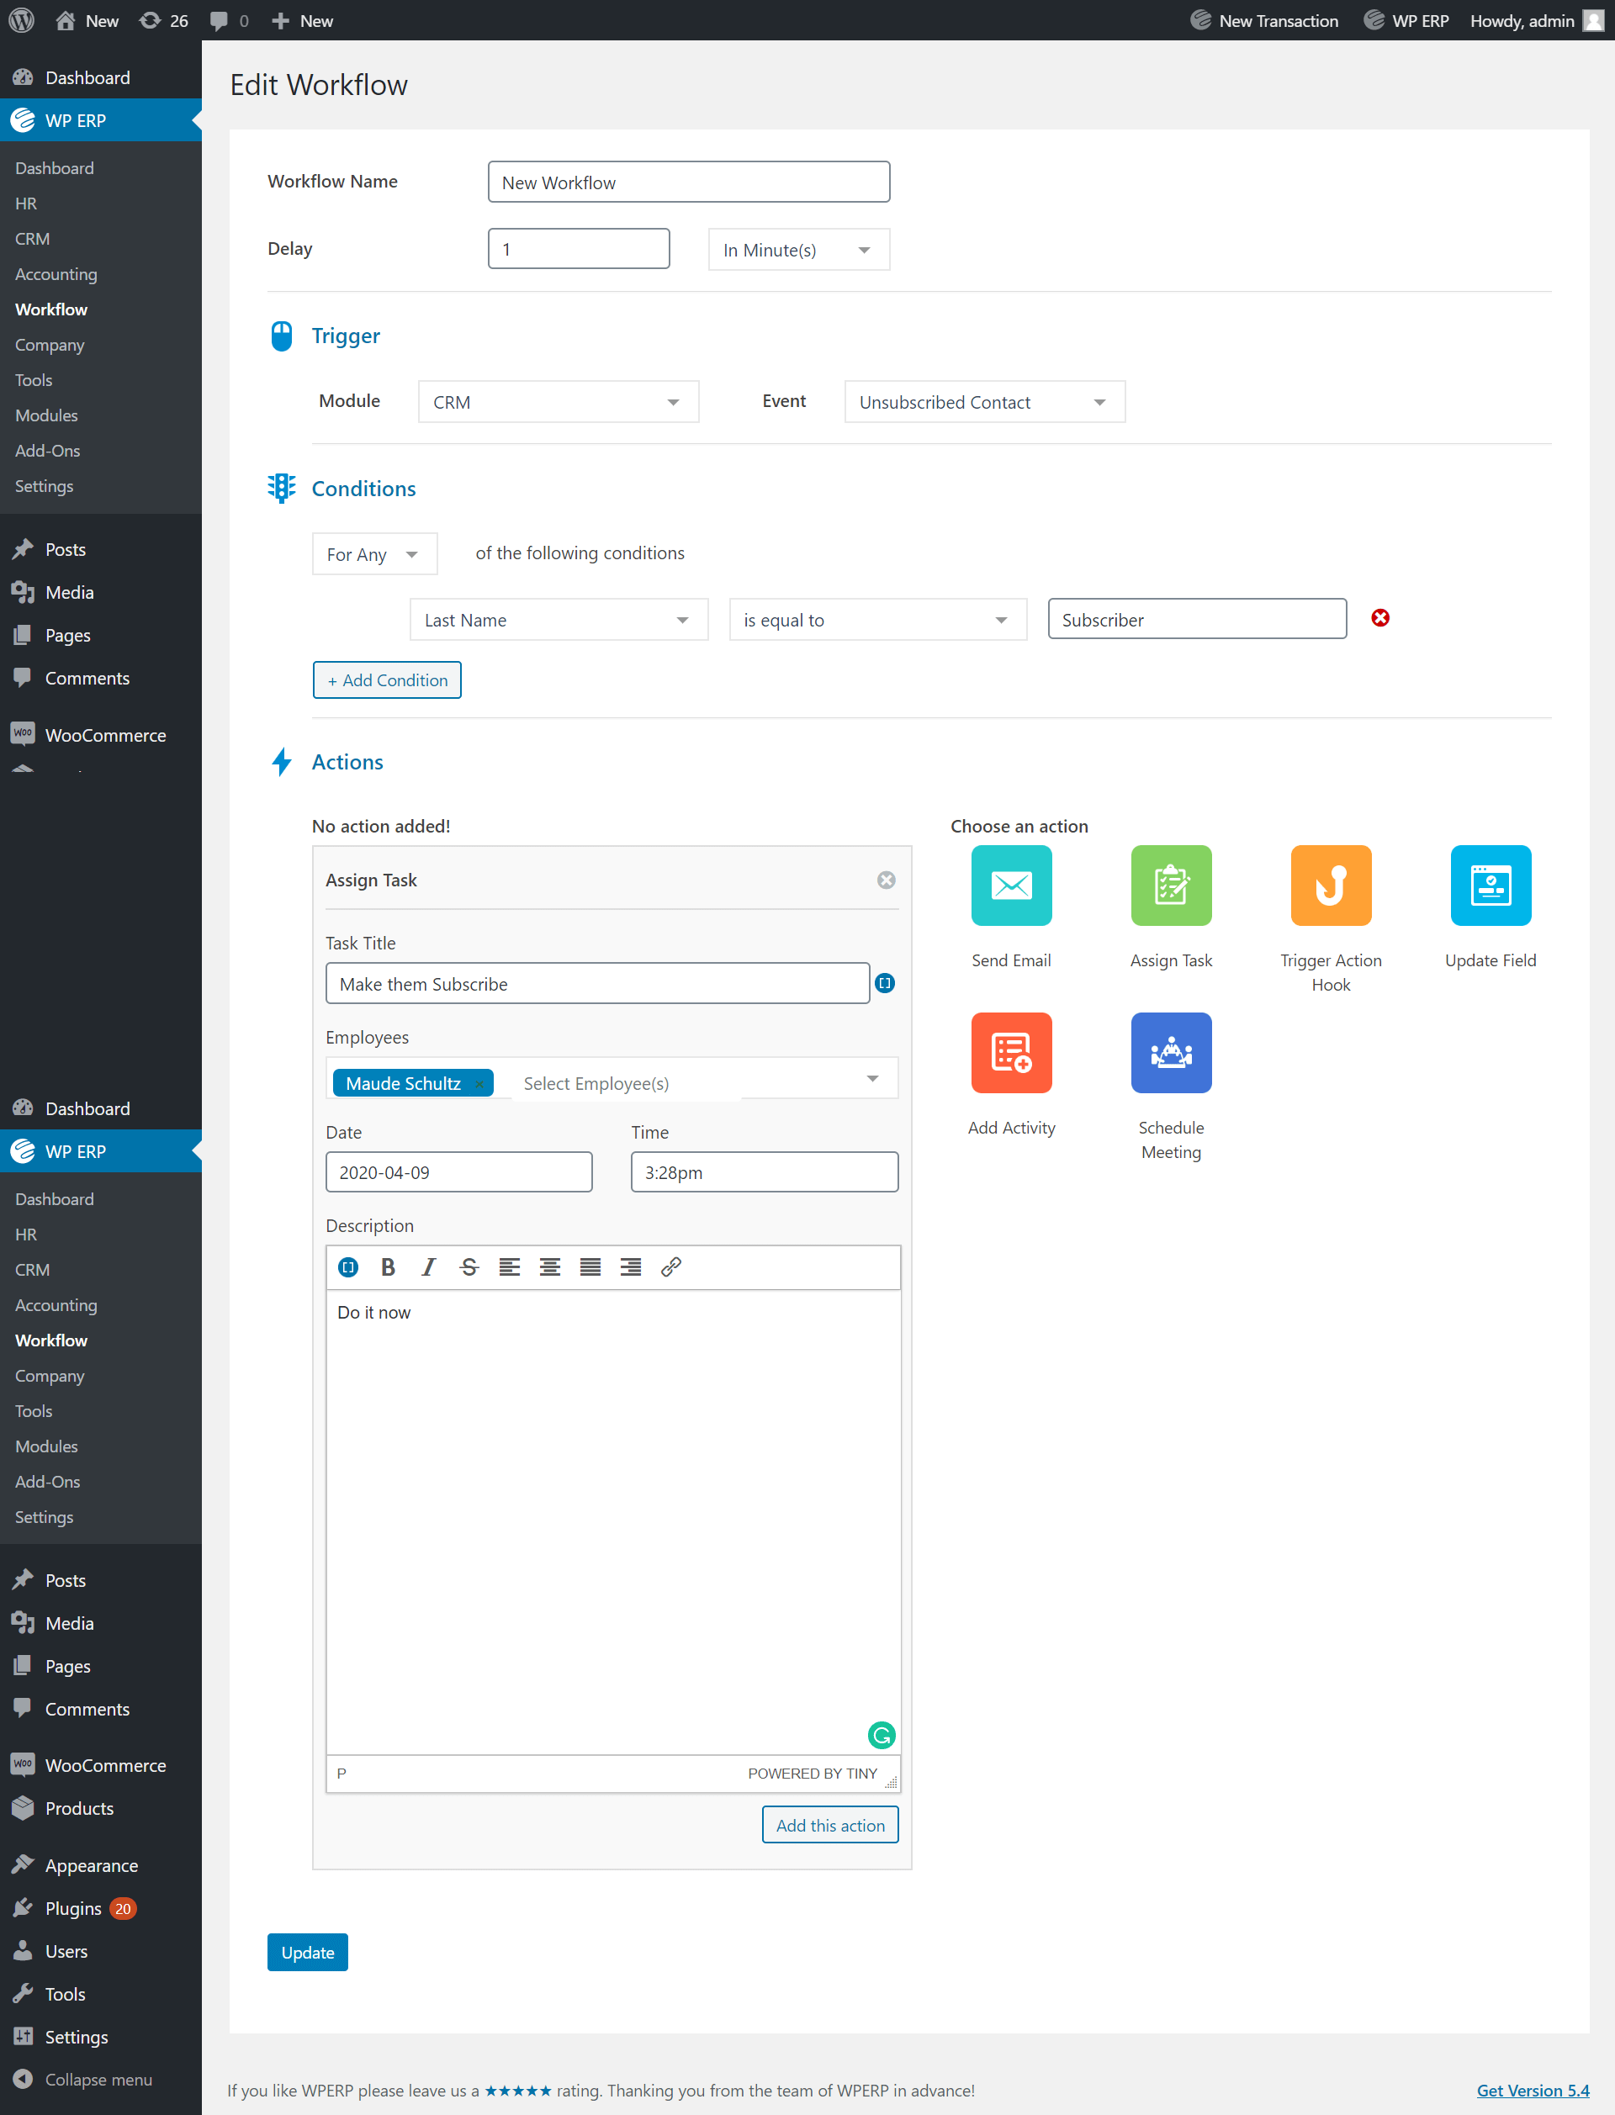
Task: Select the Trigger Action Hook icon
Action: 1330,885
